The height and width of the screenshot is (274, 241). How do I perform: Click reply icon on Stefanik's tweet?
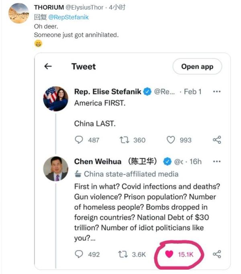79,140
